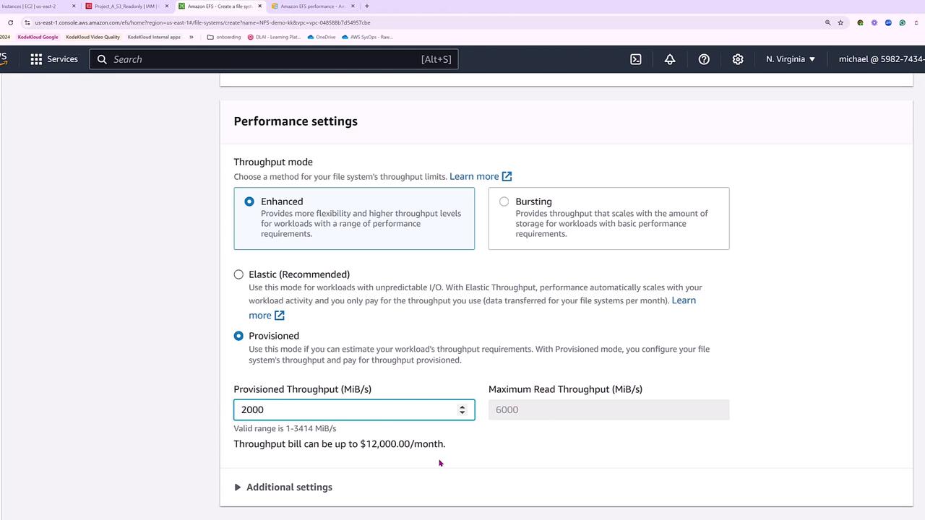Choose the Elastic (Recommended) option
925x520 pixels.
pyautogui.click(x=238, y=274)
